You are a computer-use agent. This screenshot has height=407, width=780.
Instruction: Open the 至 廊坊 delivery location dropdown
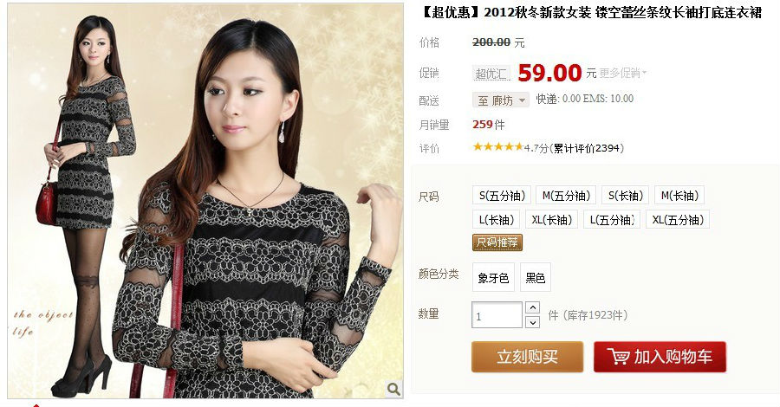500,100
